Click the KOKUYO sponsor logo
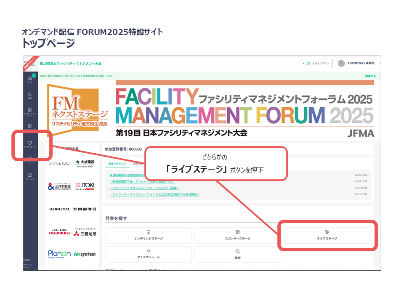The image size is (404, 303). pyautogui.click(x=59, y=209)
